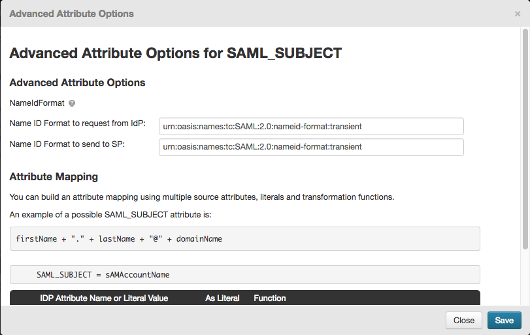Click the IDP Attribute Name or Literal Value header
The width and height of the screenshot is (530, 335).
104,298
